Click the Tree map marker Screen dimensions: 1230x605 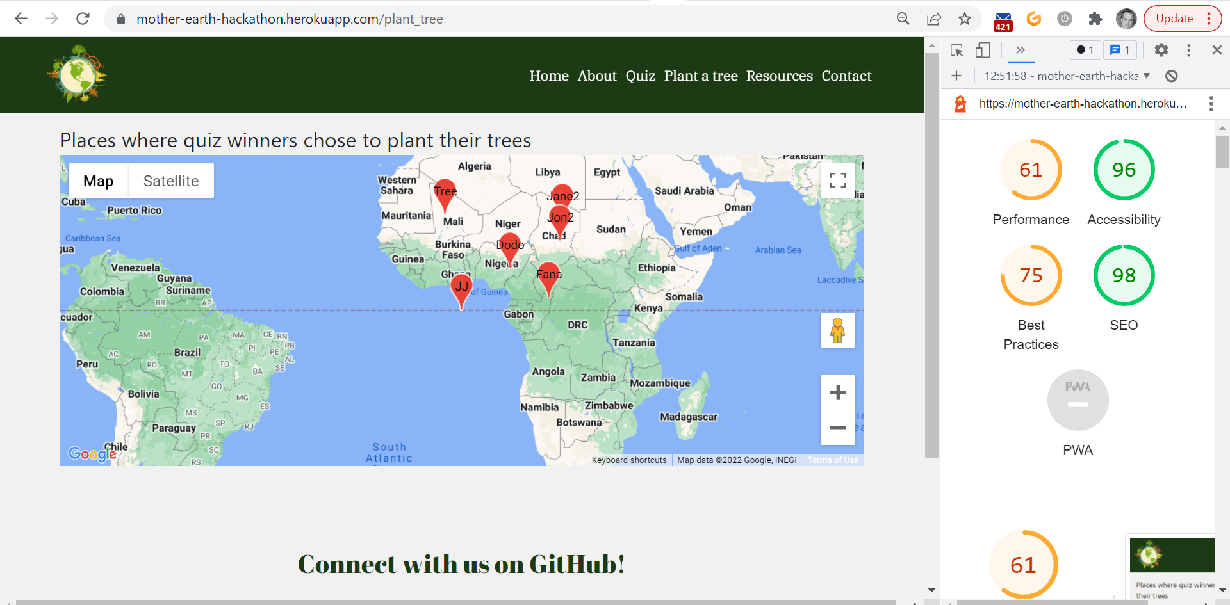tap(445, 195)
